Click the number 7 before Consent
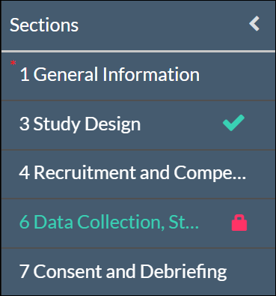276x296 pixels. (24, 271)
